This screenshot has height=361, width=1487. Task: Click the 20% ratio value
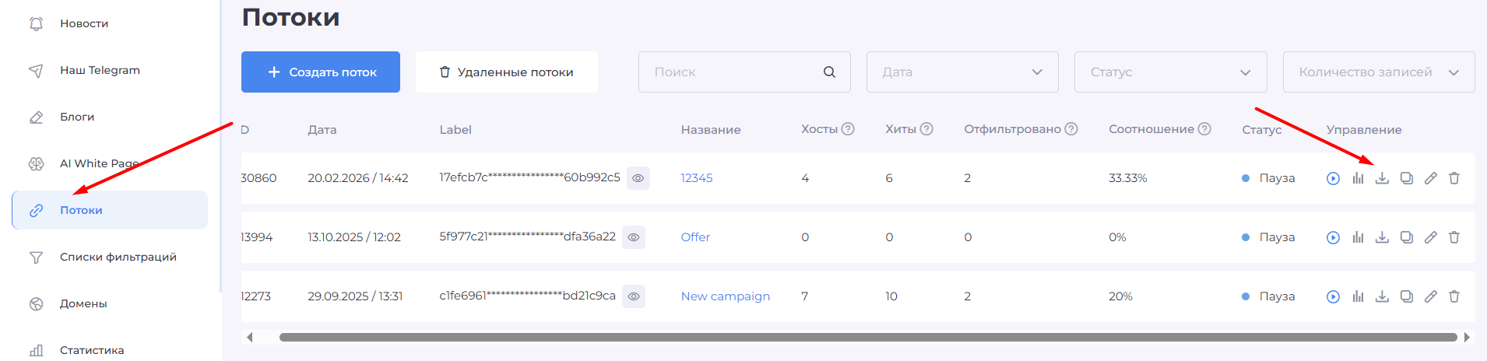[1121, 296]
